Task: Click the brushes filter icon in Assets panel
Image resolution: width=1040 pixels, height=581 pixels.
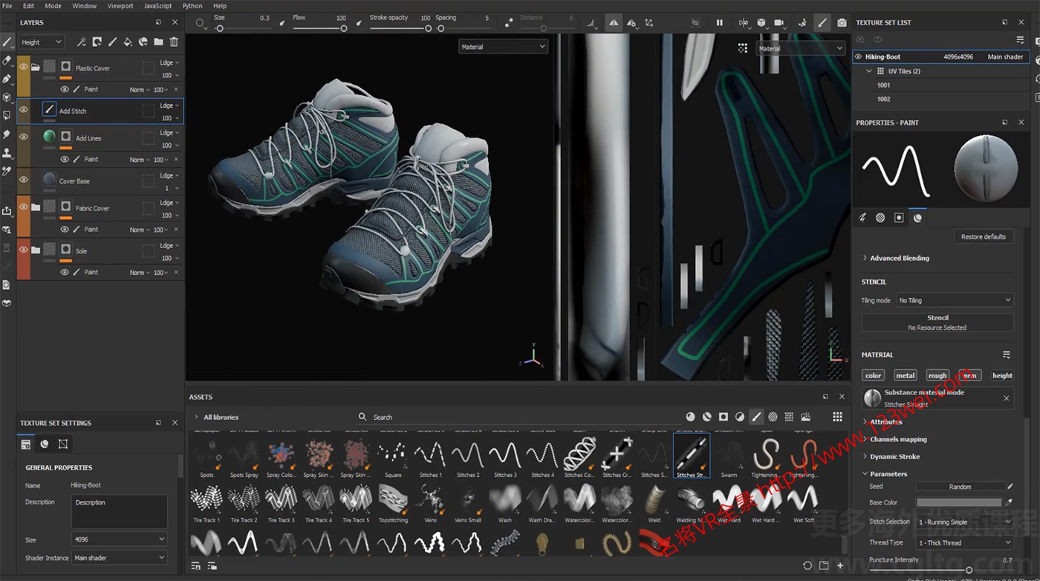Action: [756, 417]
